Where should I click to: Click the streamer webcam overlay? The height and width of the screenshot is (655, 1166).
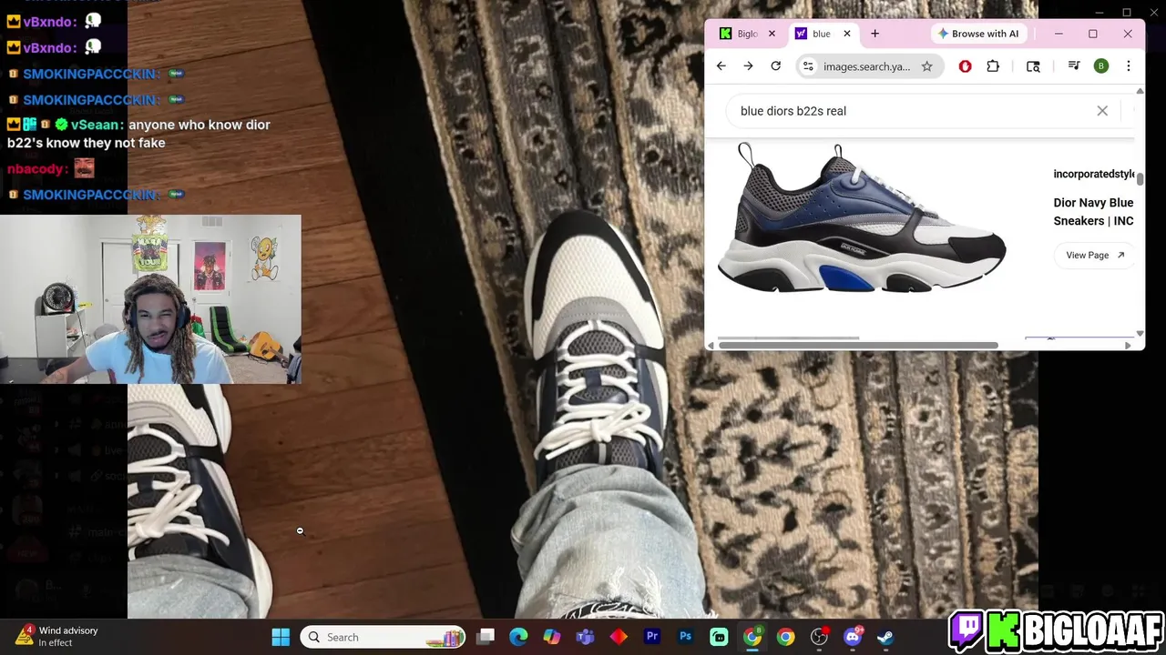point(150,299)
